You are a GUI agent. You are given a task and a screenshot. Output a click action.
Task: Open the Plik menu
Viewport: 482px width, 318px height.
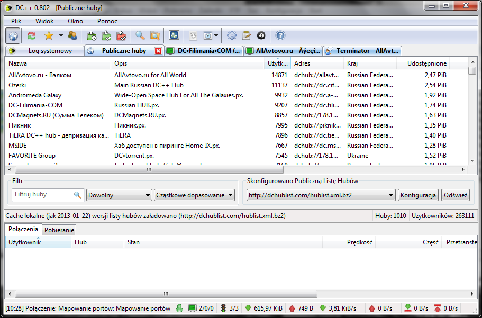tap(16, 21)
